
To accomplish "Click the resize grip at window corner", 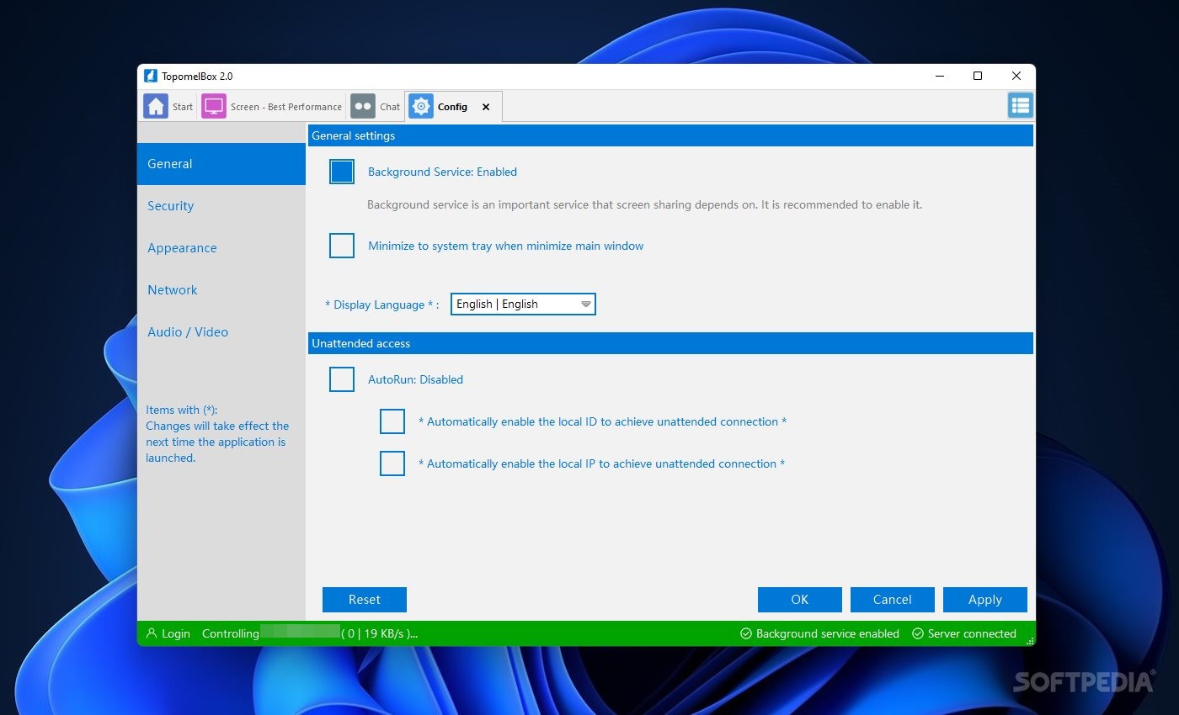I will coord(1029,641).
